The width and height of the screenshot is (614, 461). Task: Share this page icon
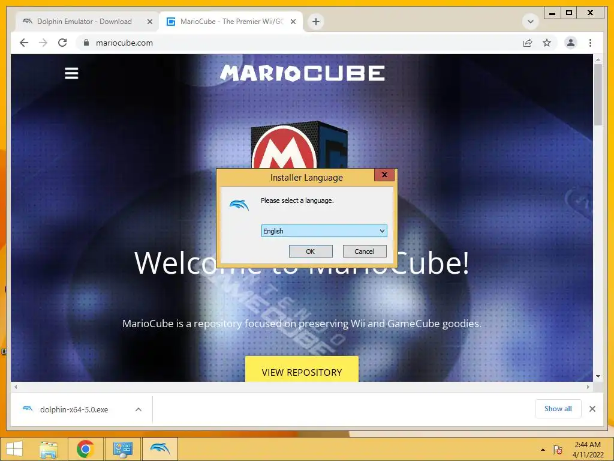click(528, 43)
